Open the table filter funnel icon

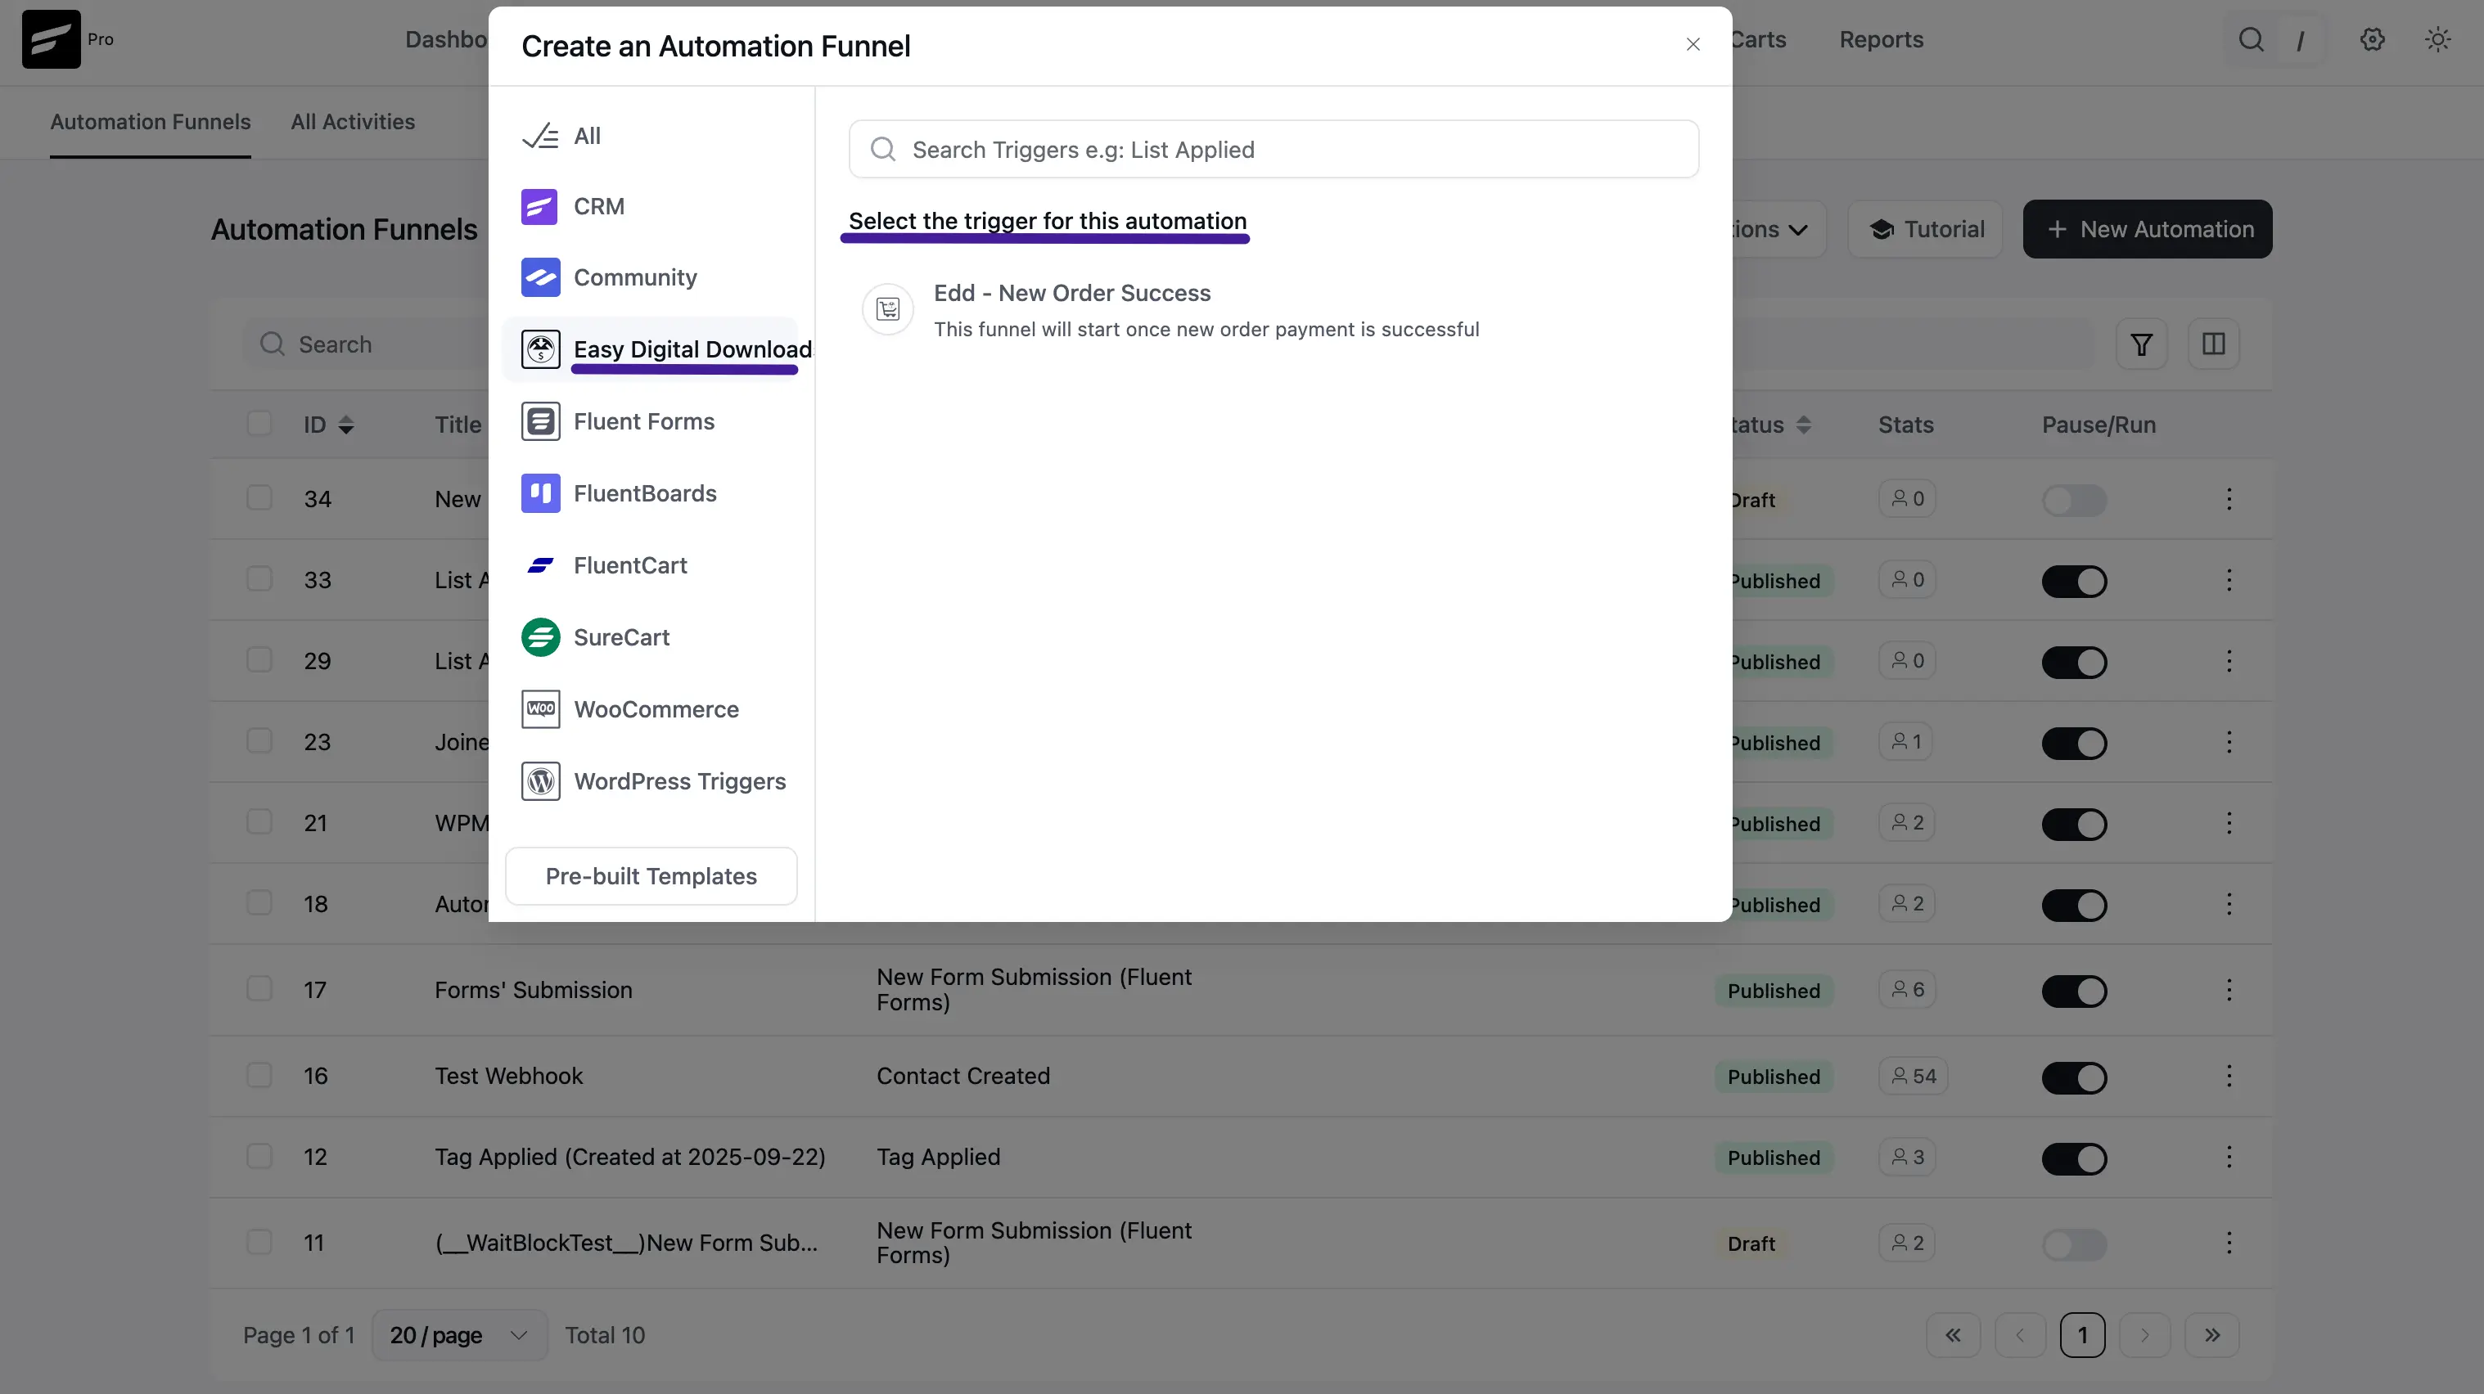(2141, 344)
